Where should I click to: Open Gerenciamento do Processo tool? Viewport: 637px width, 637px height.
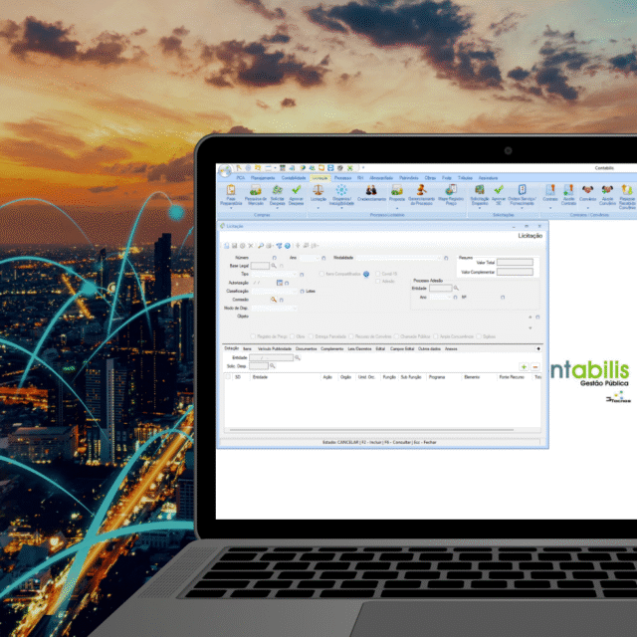click(x=421, y=191)
